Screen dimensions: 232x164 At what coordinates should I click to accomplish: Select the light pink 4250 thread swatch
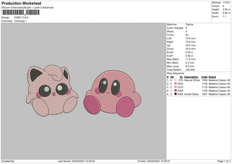click(176, 84)
